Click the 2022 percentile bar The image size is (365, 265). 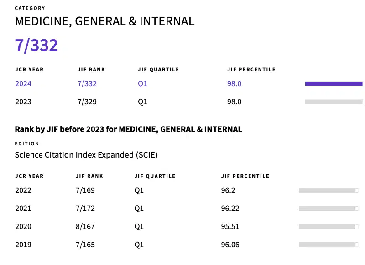pyautogui.click(x=328, y=190)
